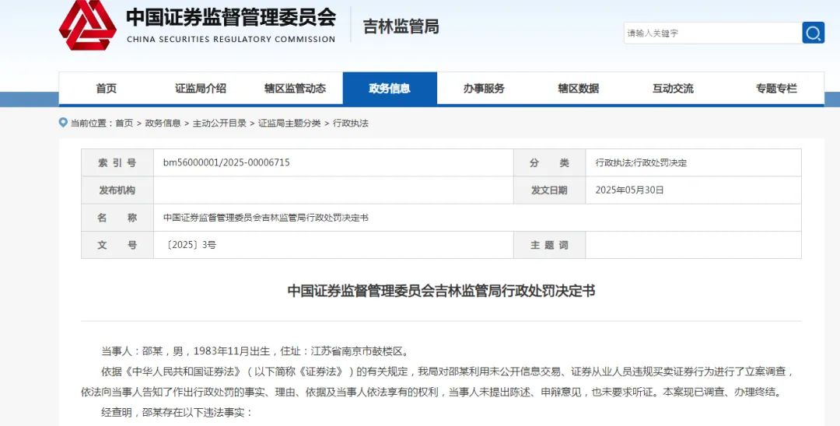Click the location pin breadcrumb icon
This screenshot has height=426, width=840.
click(x=63, y=123)
